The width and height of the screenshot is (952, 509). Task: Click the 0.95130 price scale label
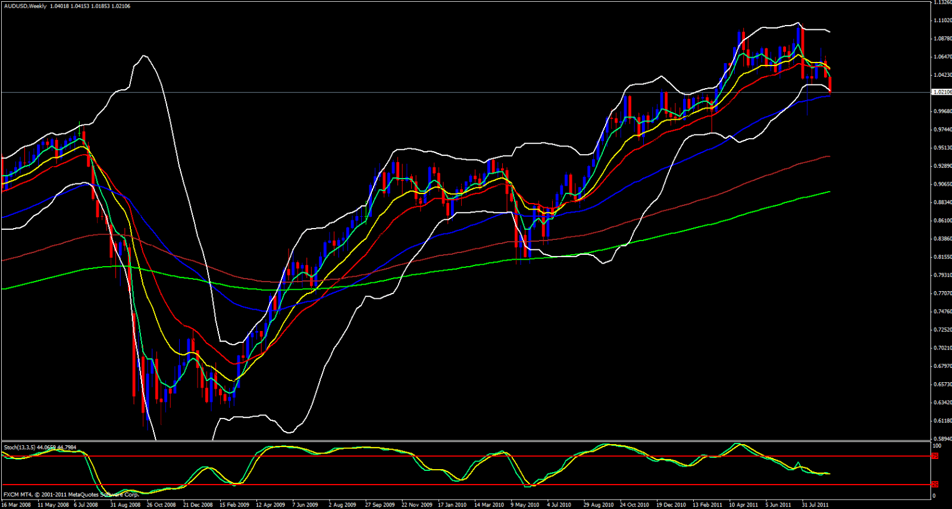coord(942,148)
